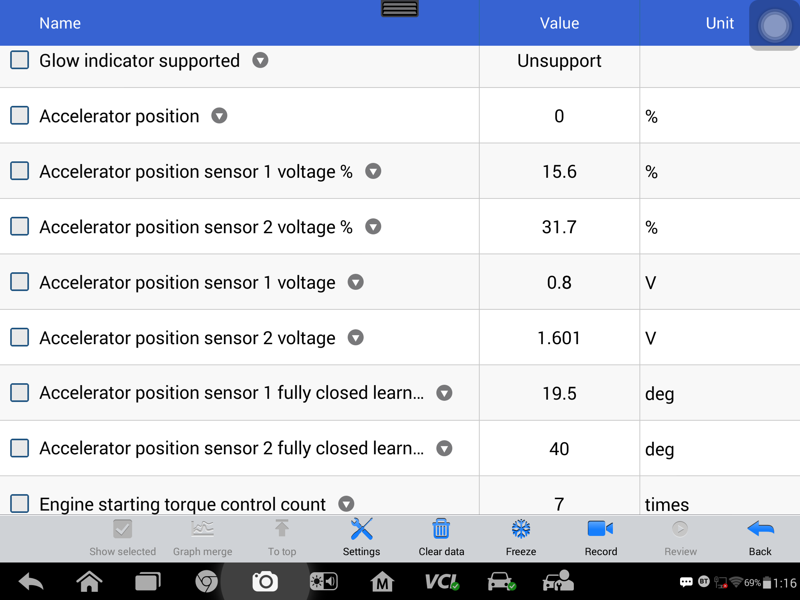Screen dimensions: 800x600
Task: Take a screenshot with the camera icon
Action: (265, 582)
